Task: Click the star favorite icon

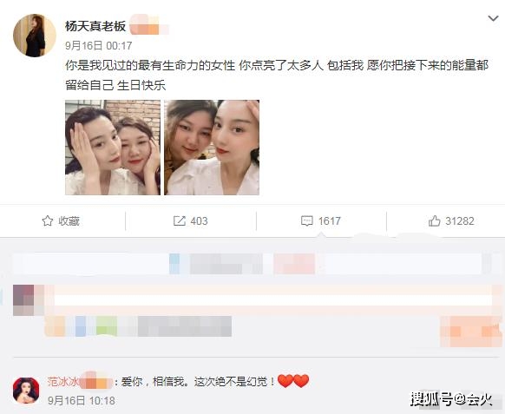Action: [x=48, y=221]
